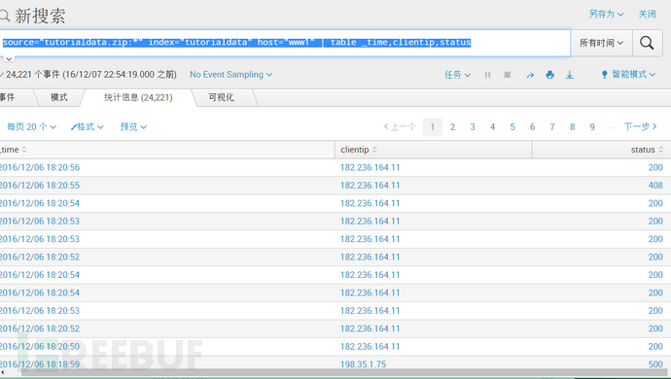The height and width of the screenshot is (379, 671).
Task: Open the 另存为 save-as menu
Action: coord(606,15)
